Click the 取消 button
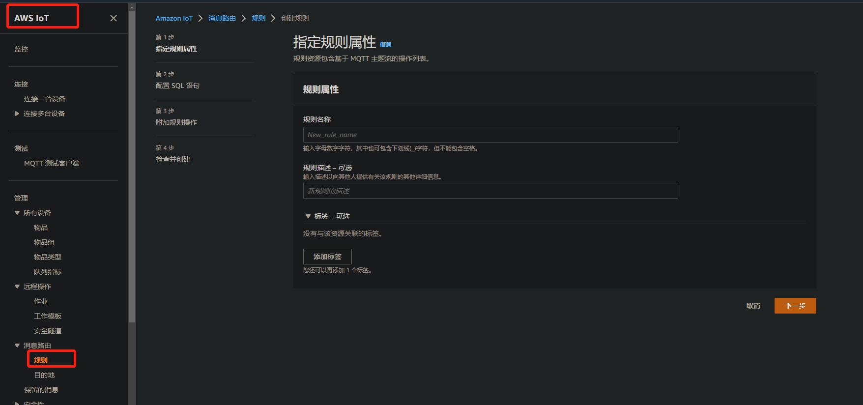Image resolution: width=863 pixels, height=405 pixels. 753,306
